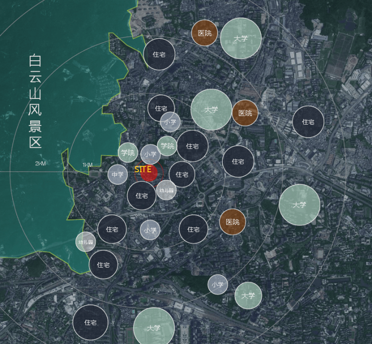The width and height of the screenshot is (372, 344).
Task: Click the 2KM radius label
Action: tap(41, 164)
